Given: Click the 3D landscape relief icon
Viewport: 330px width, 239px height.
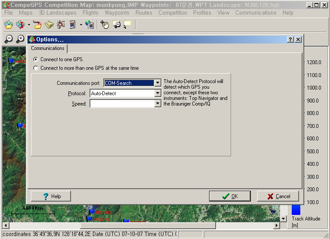Looking at the screenshot, I should click(49, 25).
